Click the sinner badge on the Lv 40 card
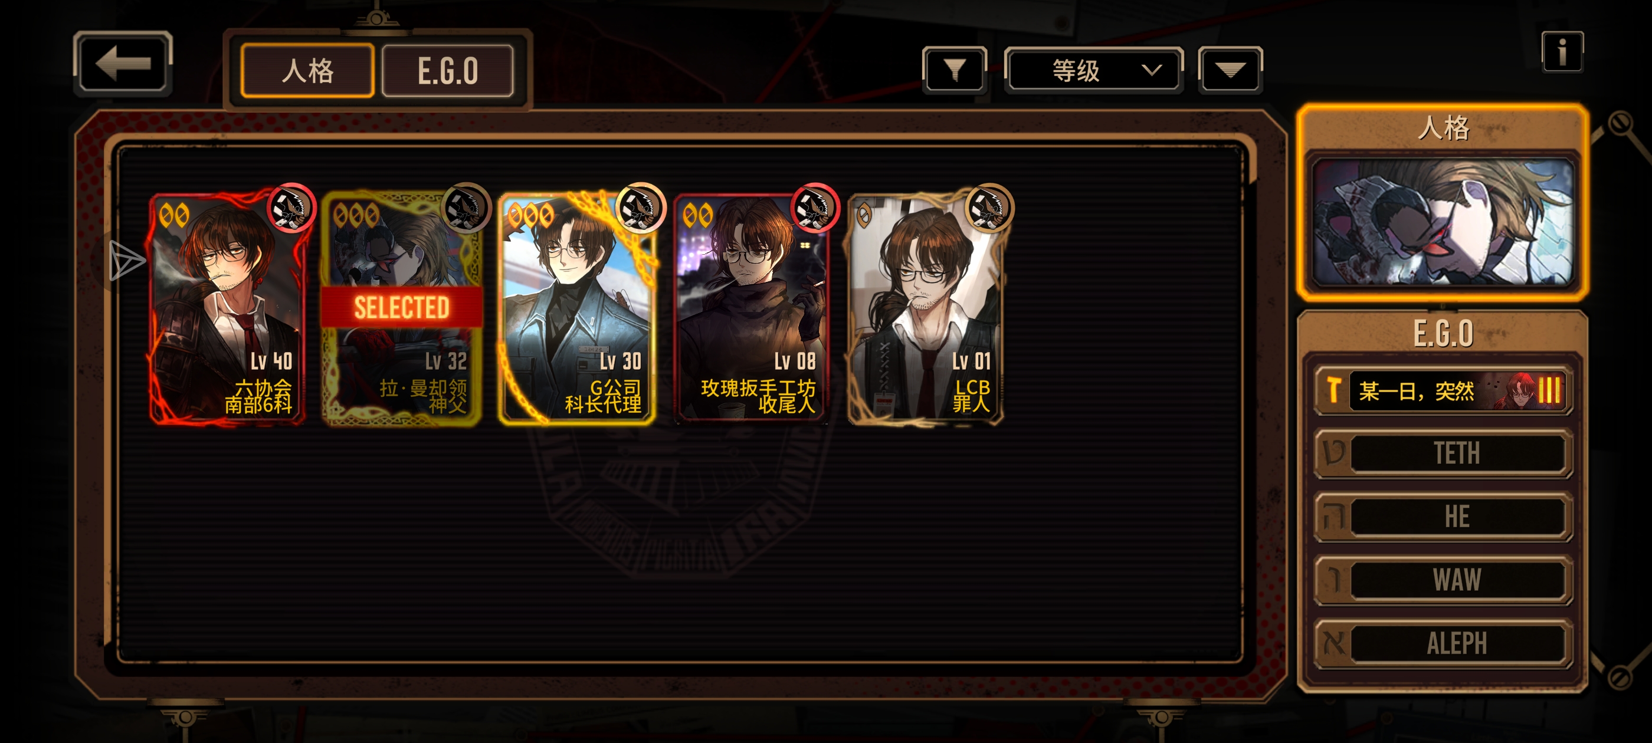Viewport: 1652px width, 743px height. 291,208
